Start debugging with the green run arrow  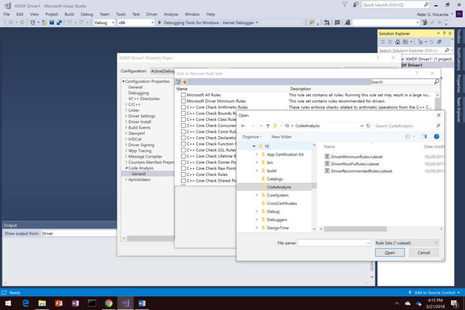(160, 22)
